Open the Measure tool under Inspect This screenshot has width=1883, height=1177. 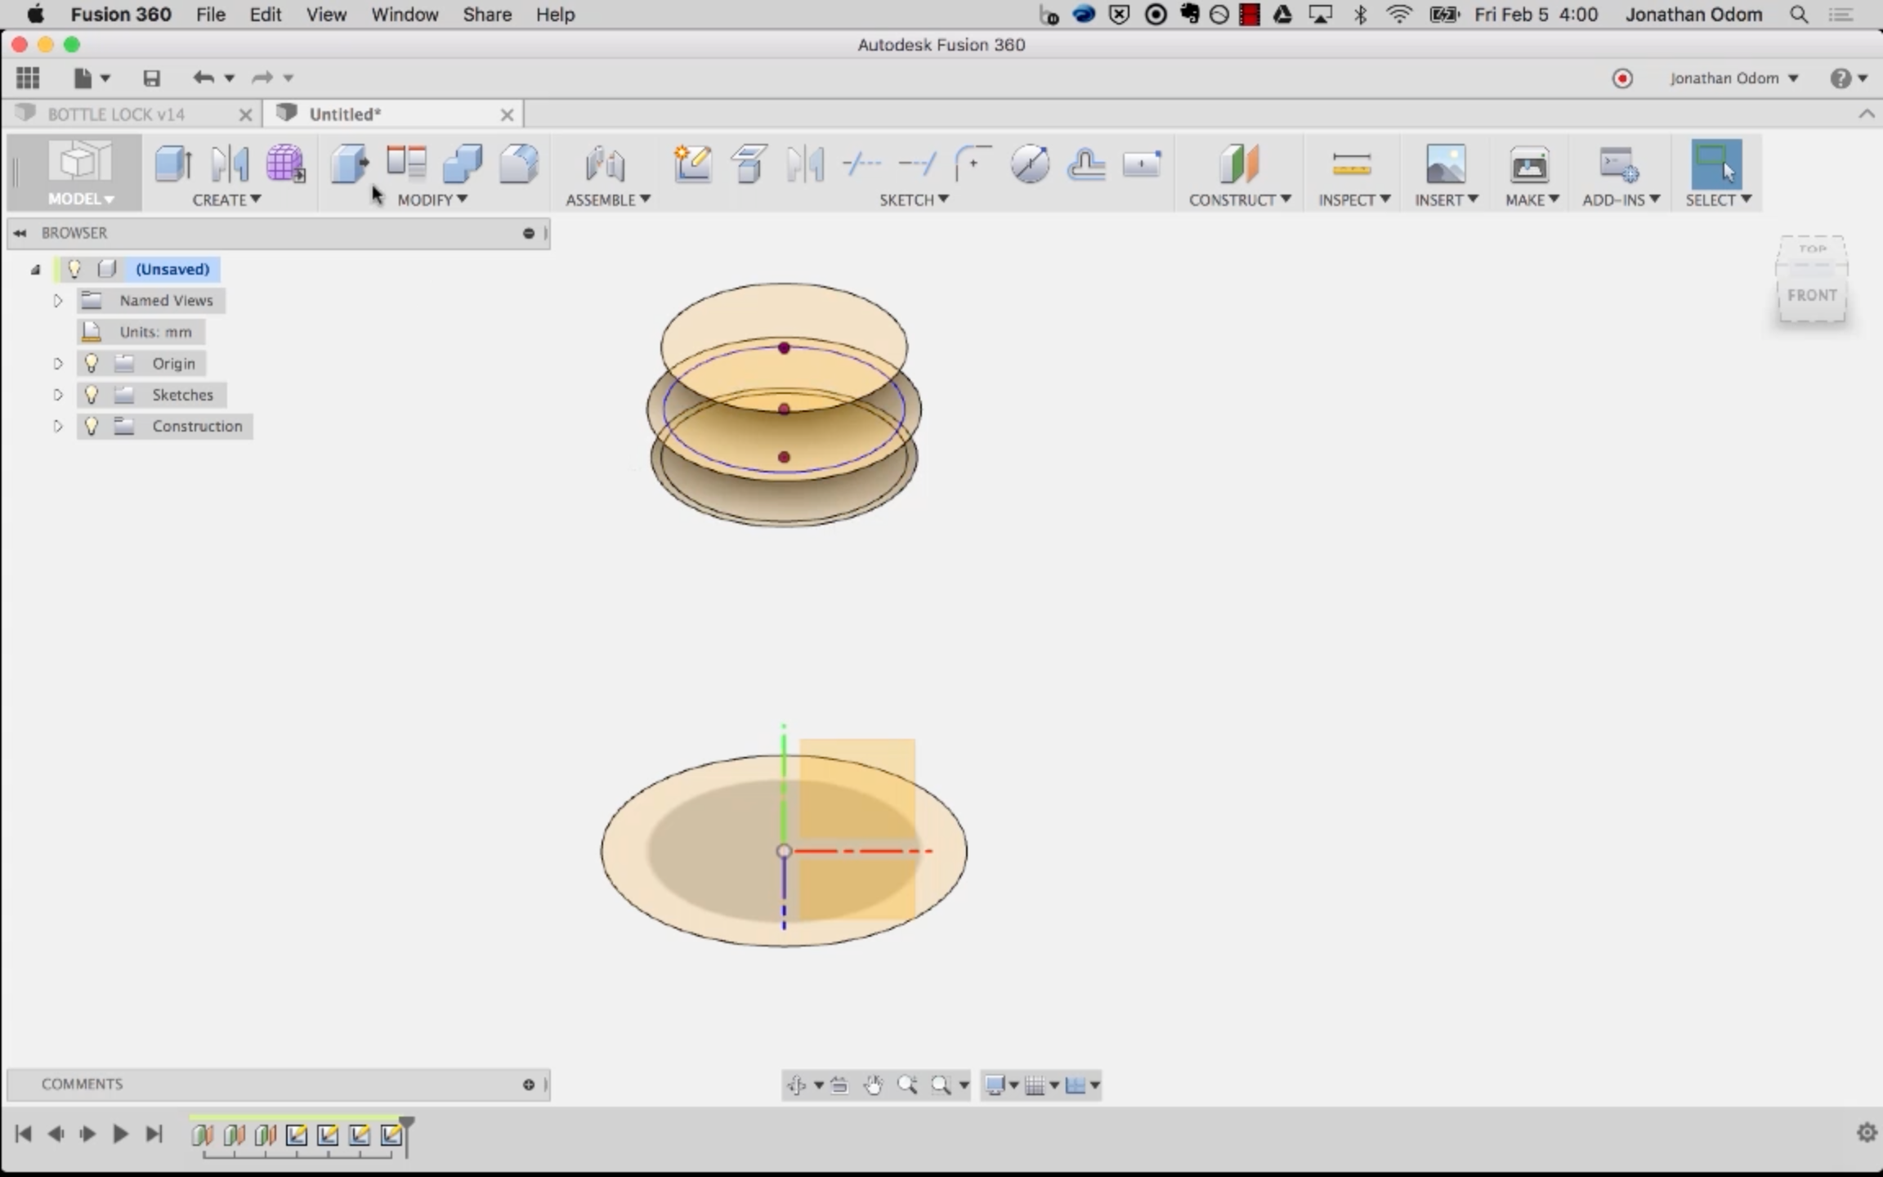click(x=1350, y=163)
